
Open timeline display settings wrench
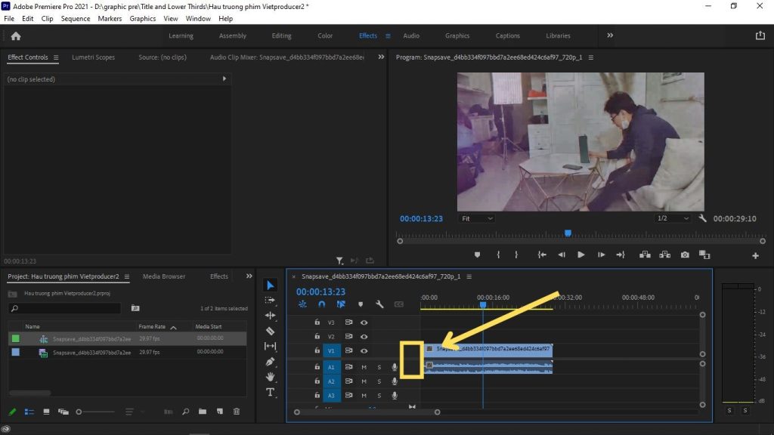point(379,304)
